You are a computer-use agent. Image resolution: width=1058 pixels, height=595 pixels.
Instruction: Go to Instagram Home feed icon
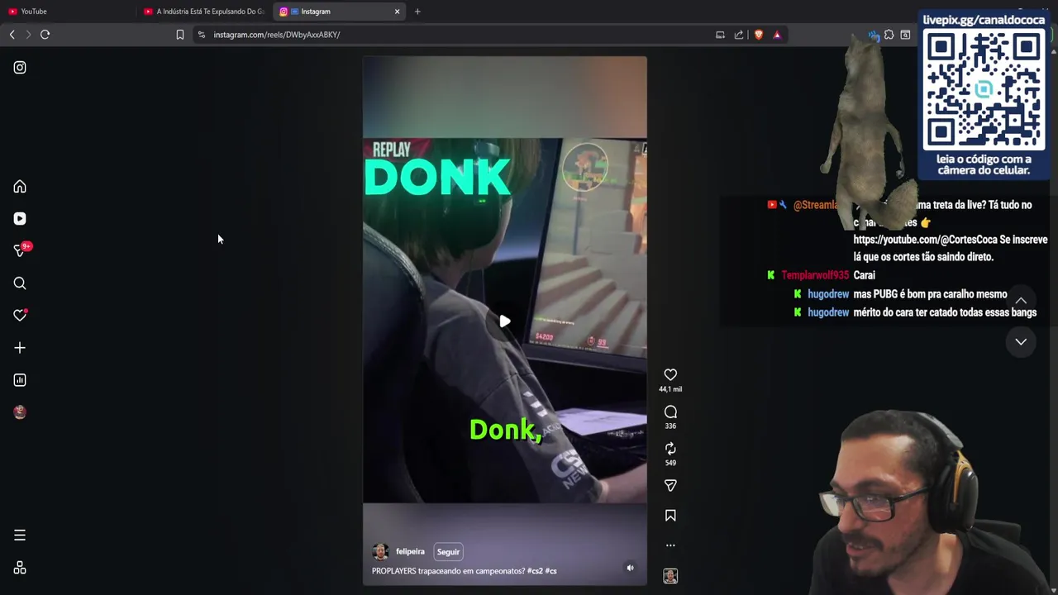tap(20, 187)
